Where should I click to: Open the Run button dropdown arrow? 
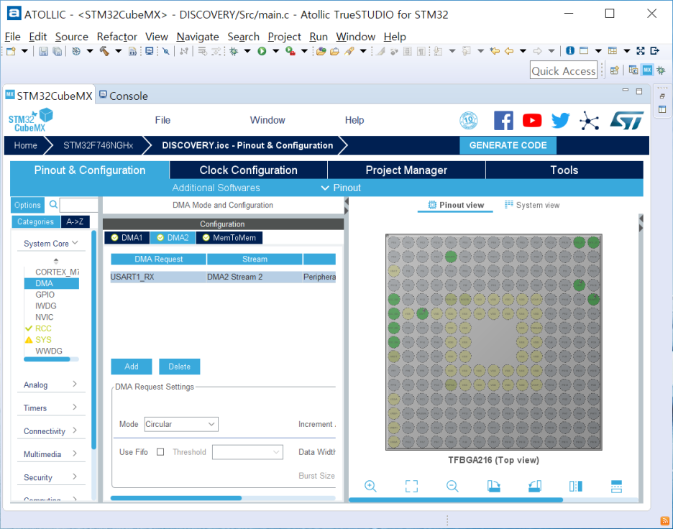[276, 51]
